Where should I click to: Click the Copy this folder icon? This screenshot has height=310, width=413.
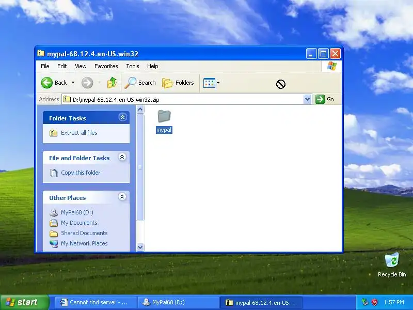tap(54, 173)
